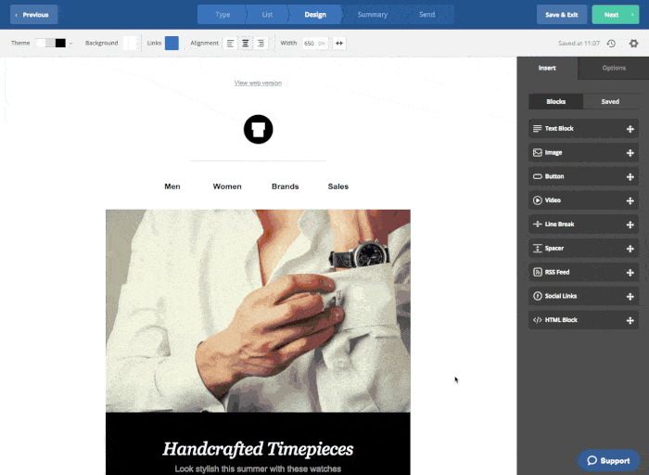Switch to the Options tab
The width and height of the screenshot is (649, 475).
(x=614, y=68)
